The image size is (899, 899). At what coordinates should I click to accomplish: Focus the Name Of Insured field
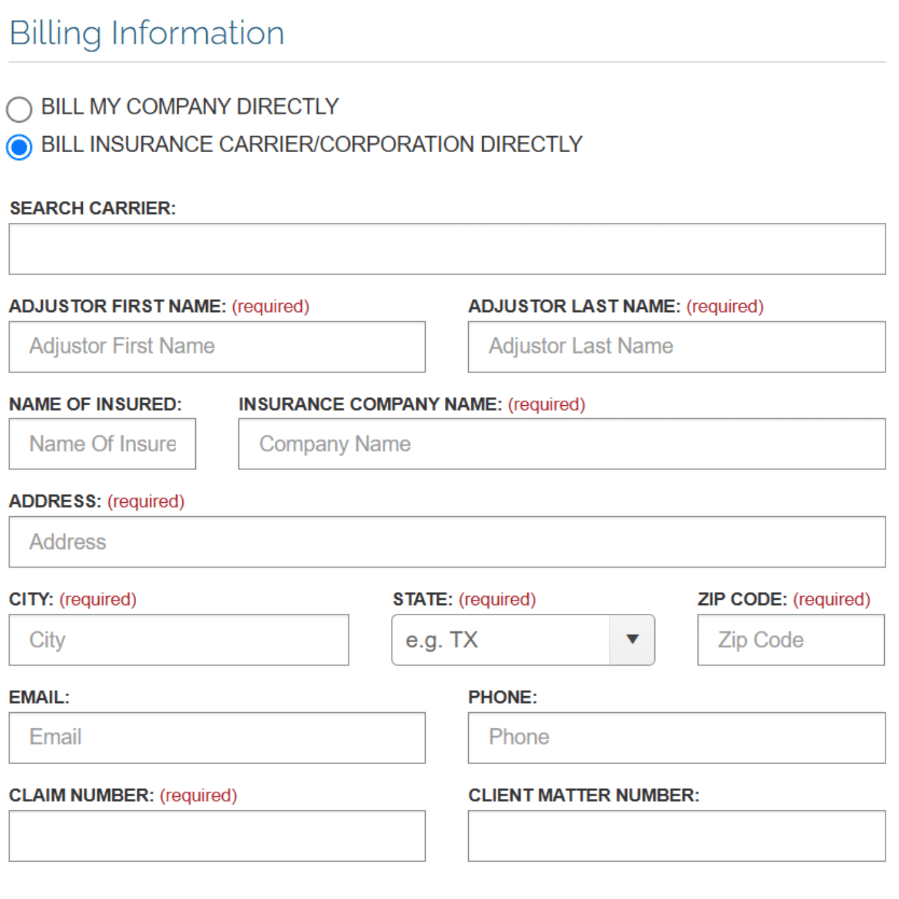click(x=102, y=444)
